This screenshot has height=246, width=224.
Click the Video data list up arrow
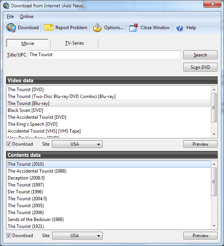pyautogui.click(x=214, y=90)
